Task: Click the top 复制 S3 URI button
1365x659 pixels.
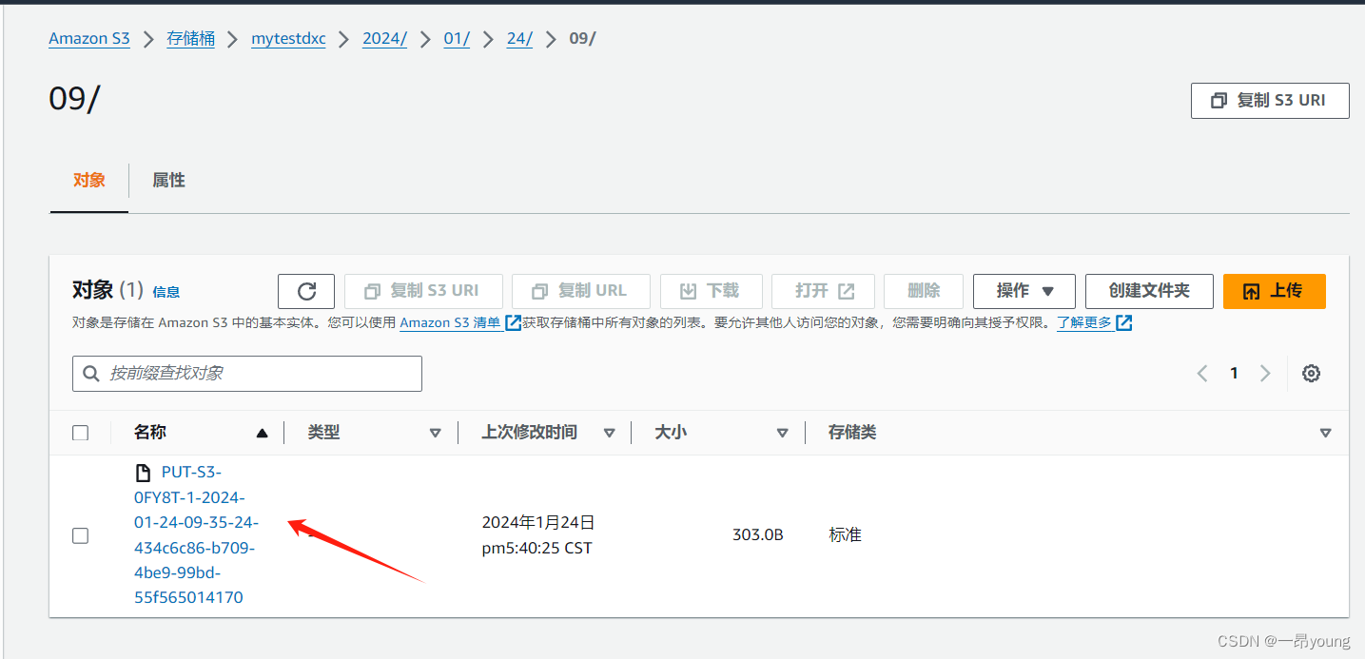Action: 1270,101
